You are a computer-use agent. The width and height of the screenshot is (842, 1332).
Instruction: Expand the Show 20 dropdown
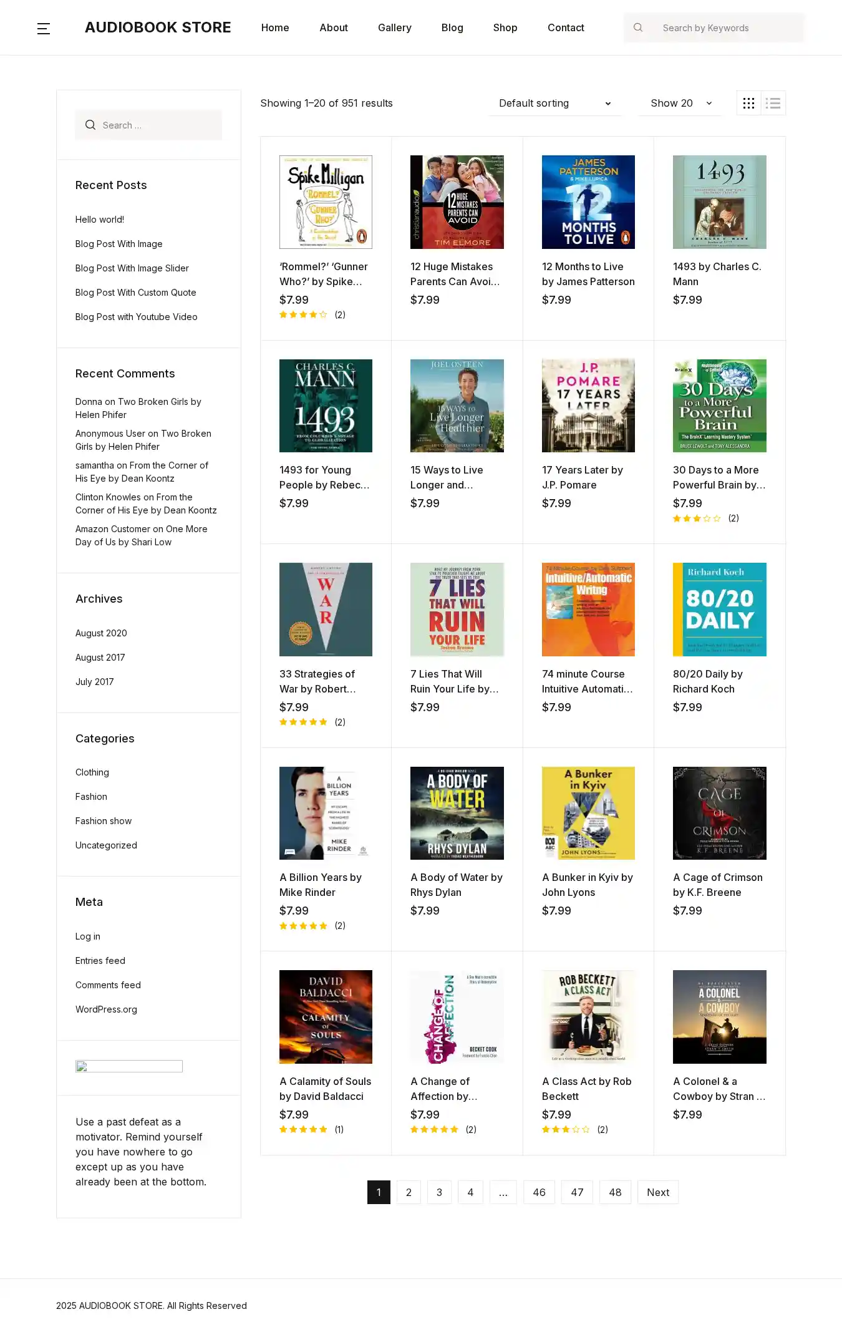[x=680, y=103]
